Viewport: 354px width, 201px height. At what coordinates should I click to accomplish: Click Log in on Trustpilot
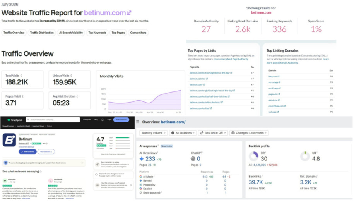pos(109,120)
